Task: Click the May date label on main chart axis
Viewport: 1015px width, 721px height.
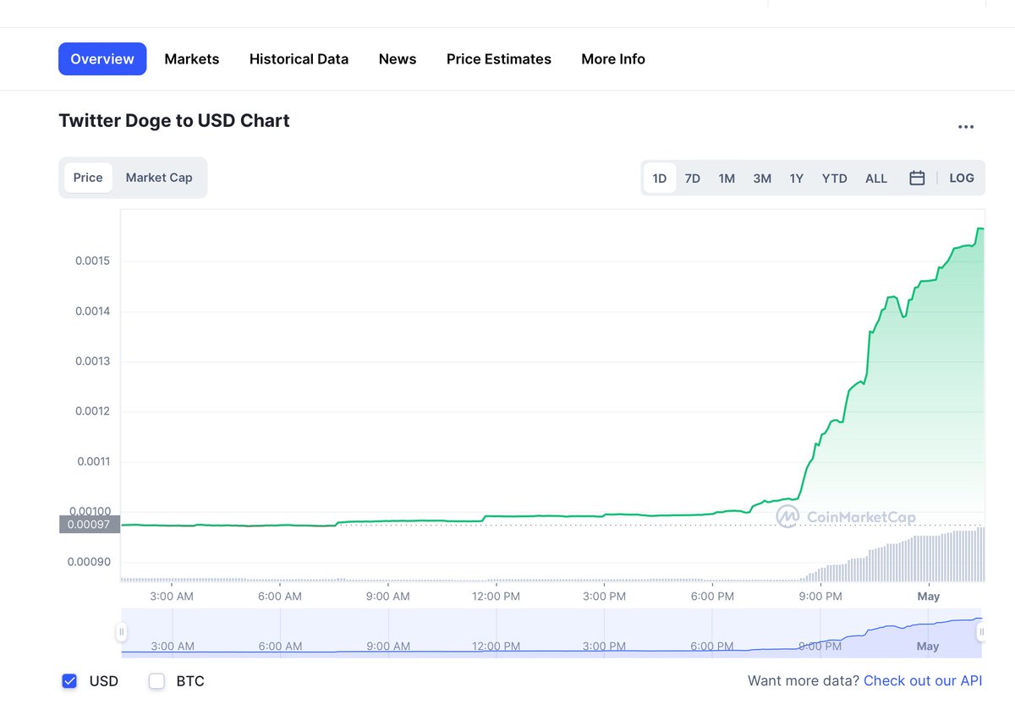Action: coord(929,597)
